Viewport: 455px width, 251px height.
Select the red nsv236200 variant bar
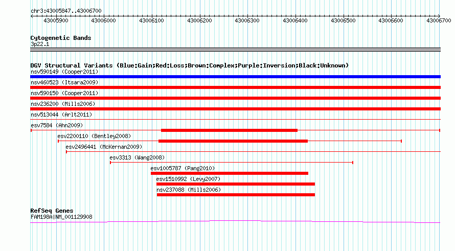click(235, 109)
